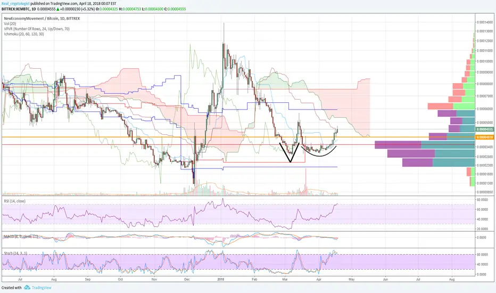Select the Stoch (14, 3, 1) pane label
The height and width of the screenshot is (293, 496).
tap(15, 254)
